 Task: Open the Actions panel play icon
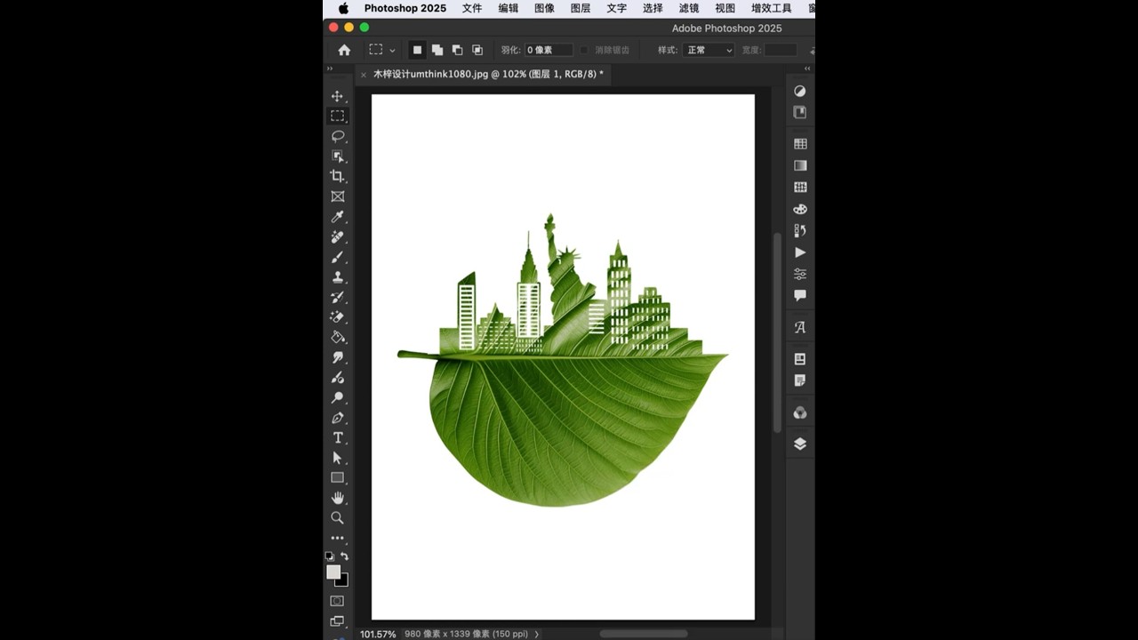pyautogui.click(x=800, y=252)
